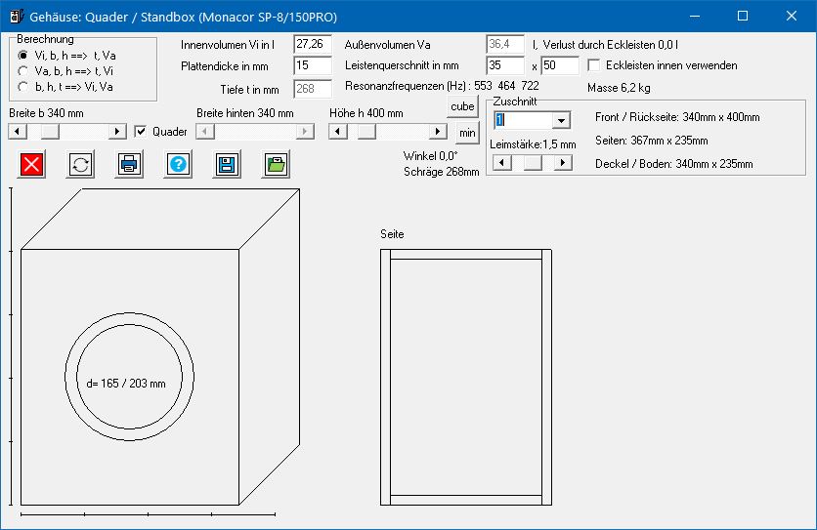Image resolution: width=817 pixels, height=530 pixels.
Task: Click the Leistenquerschnitt field showing 50
Action: pos(560,65)
